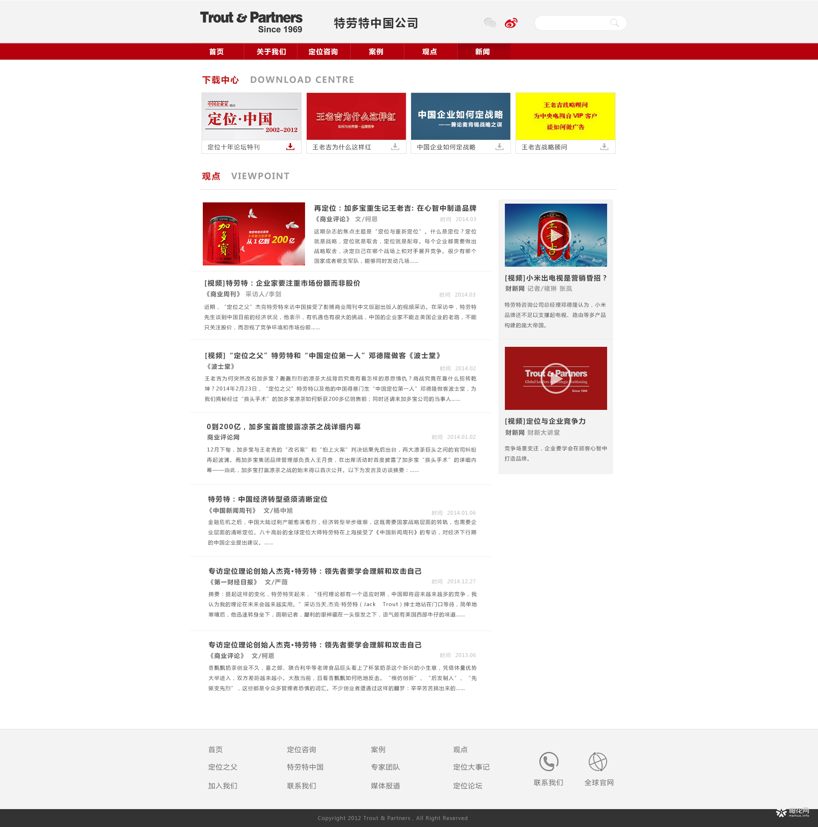Viewport: 818px width, 827px height.
Task: Open 关于我们 in the navigation bar
Action: (x=271, y=52)
